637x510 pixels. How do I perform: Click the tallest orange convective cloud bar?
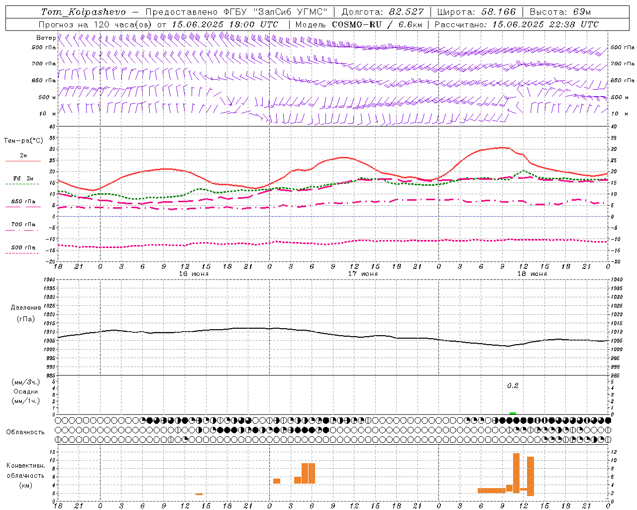[x=516, y=473]
